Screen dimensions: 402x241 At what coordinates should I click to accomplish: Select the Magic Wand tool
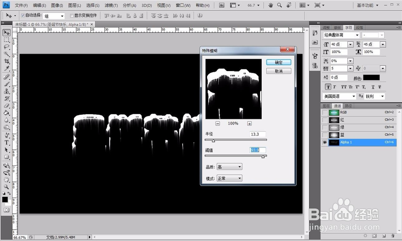pos(6,54)
